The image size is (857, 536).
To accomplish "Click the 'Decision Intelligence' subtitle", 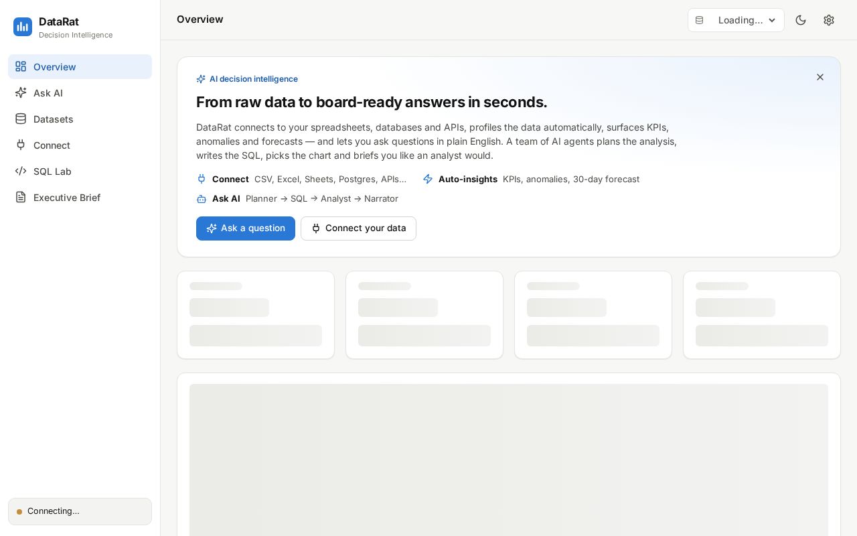I will pos(76,35).
